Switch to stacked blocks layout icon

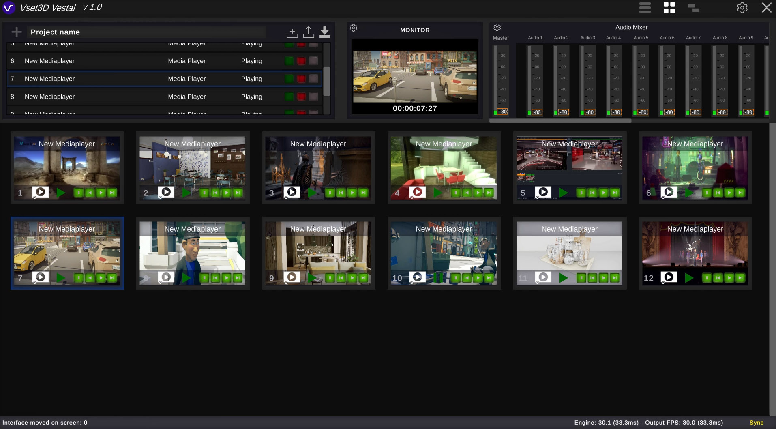click(694, 8)
